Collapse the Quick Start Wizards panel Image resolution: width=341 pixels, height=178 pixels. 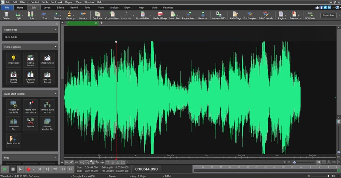click(x=56, y=94)
